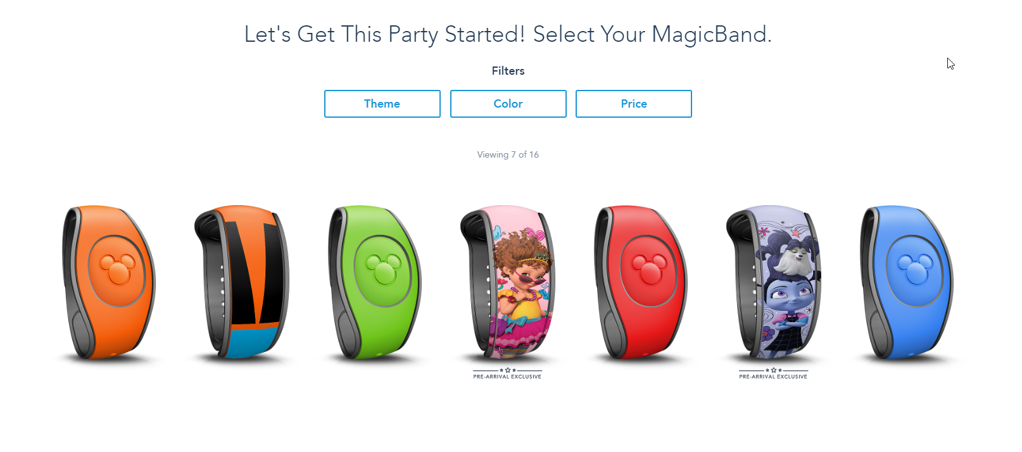Click the gray dog on the Vampirina band
Screen dimensions: 1022x452
(790, 257)
